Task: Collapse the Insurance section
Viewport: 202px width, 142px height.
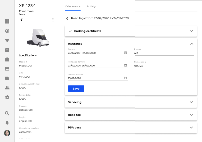Action: 191,44
